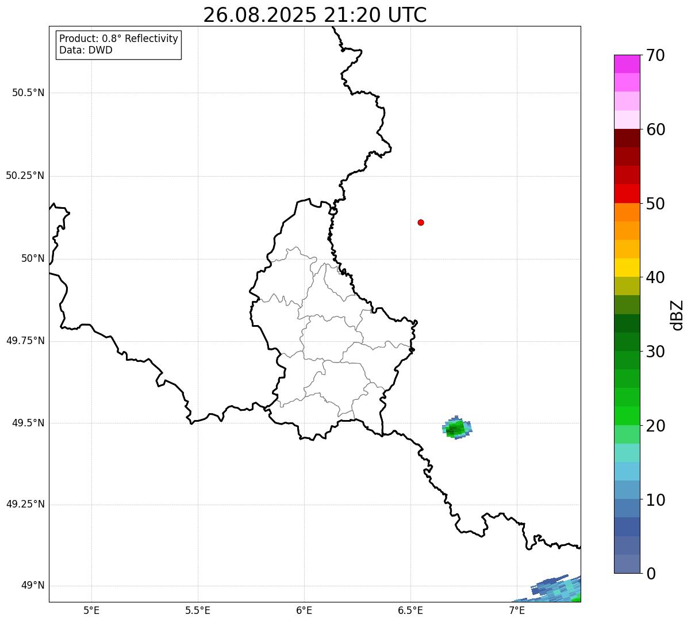This screenshot has width=691, height=622.
Task: Click the '50.25°N' latitude label
Action: click(25, 175)
